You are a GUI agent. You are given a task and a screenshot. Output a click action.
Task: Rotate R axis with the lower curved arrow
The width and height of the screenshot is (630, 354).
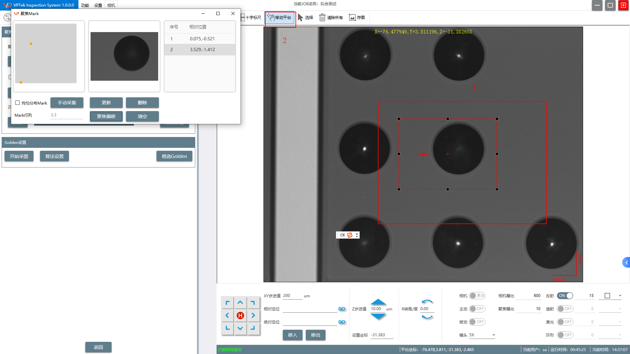coord(427,317)
